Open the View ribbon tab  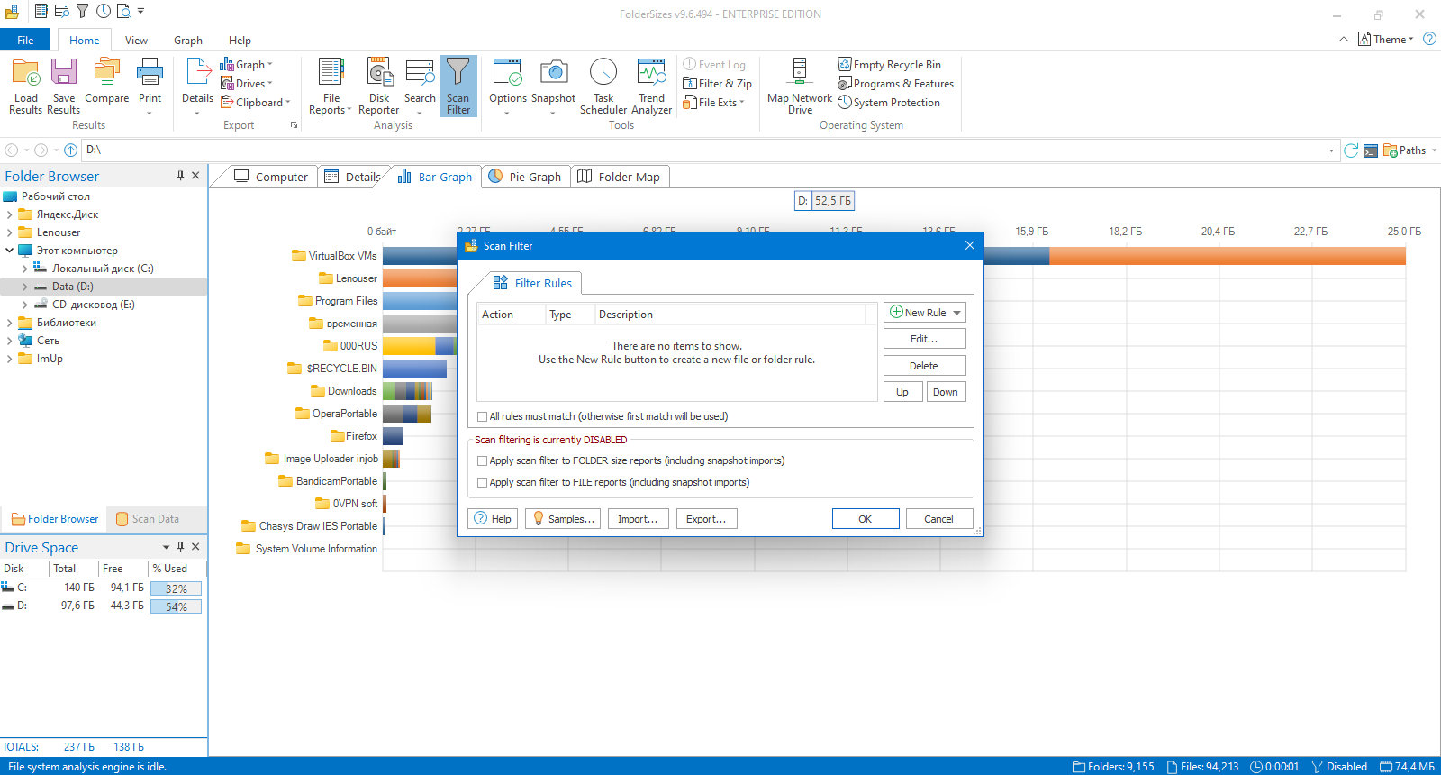[136, 41]
